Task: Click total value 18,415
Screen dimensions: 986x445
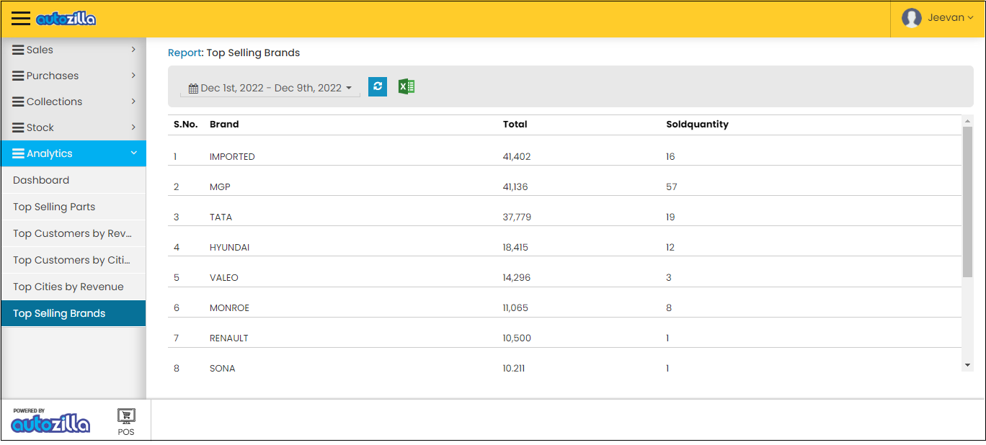Action: pyautogui.click(x=515, y=247)
